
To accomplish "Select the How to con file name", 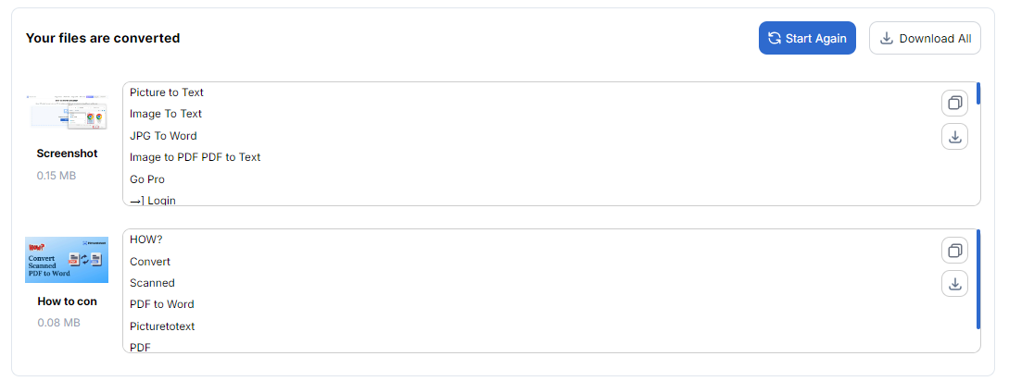I will (67, 301).
